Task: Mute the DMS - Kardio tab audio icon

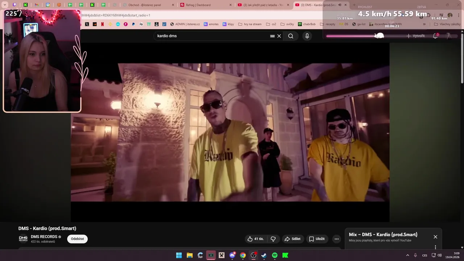Action: click(340, 5)
